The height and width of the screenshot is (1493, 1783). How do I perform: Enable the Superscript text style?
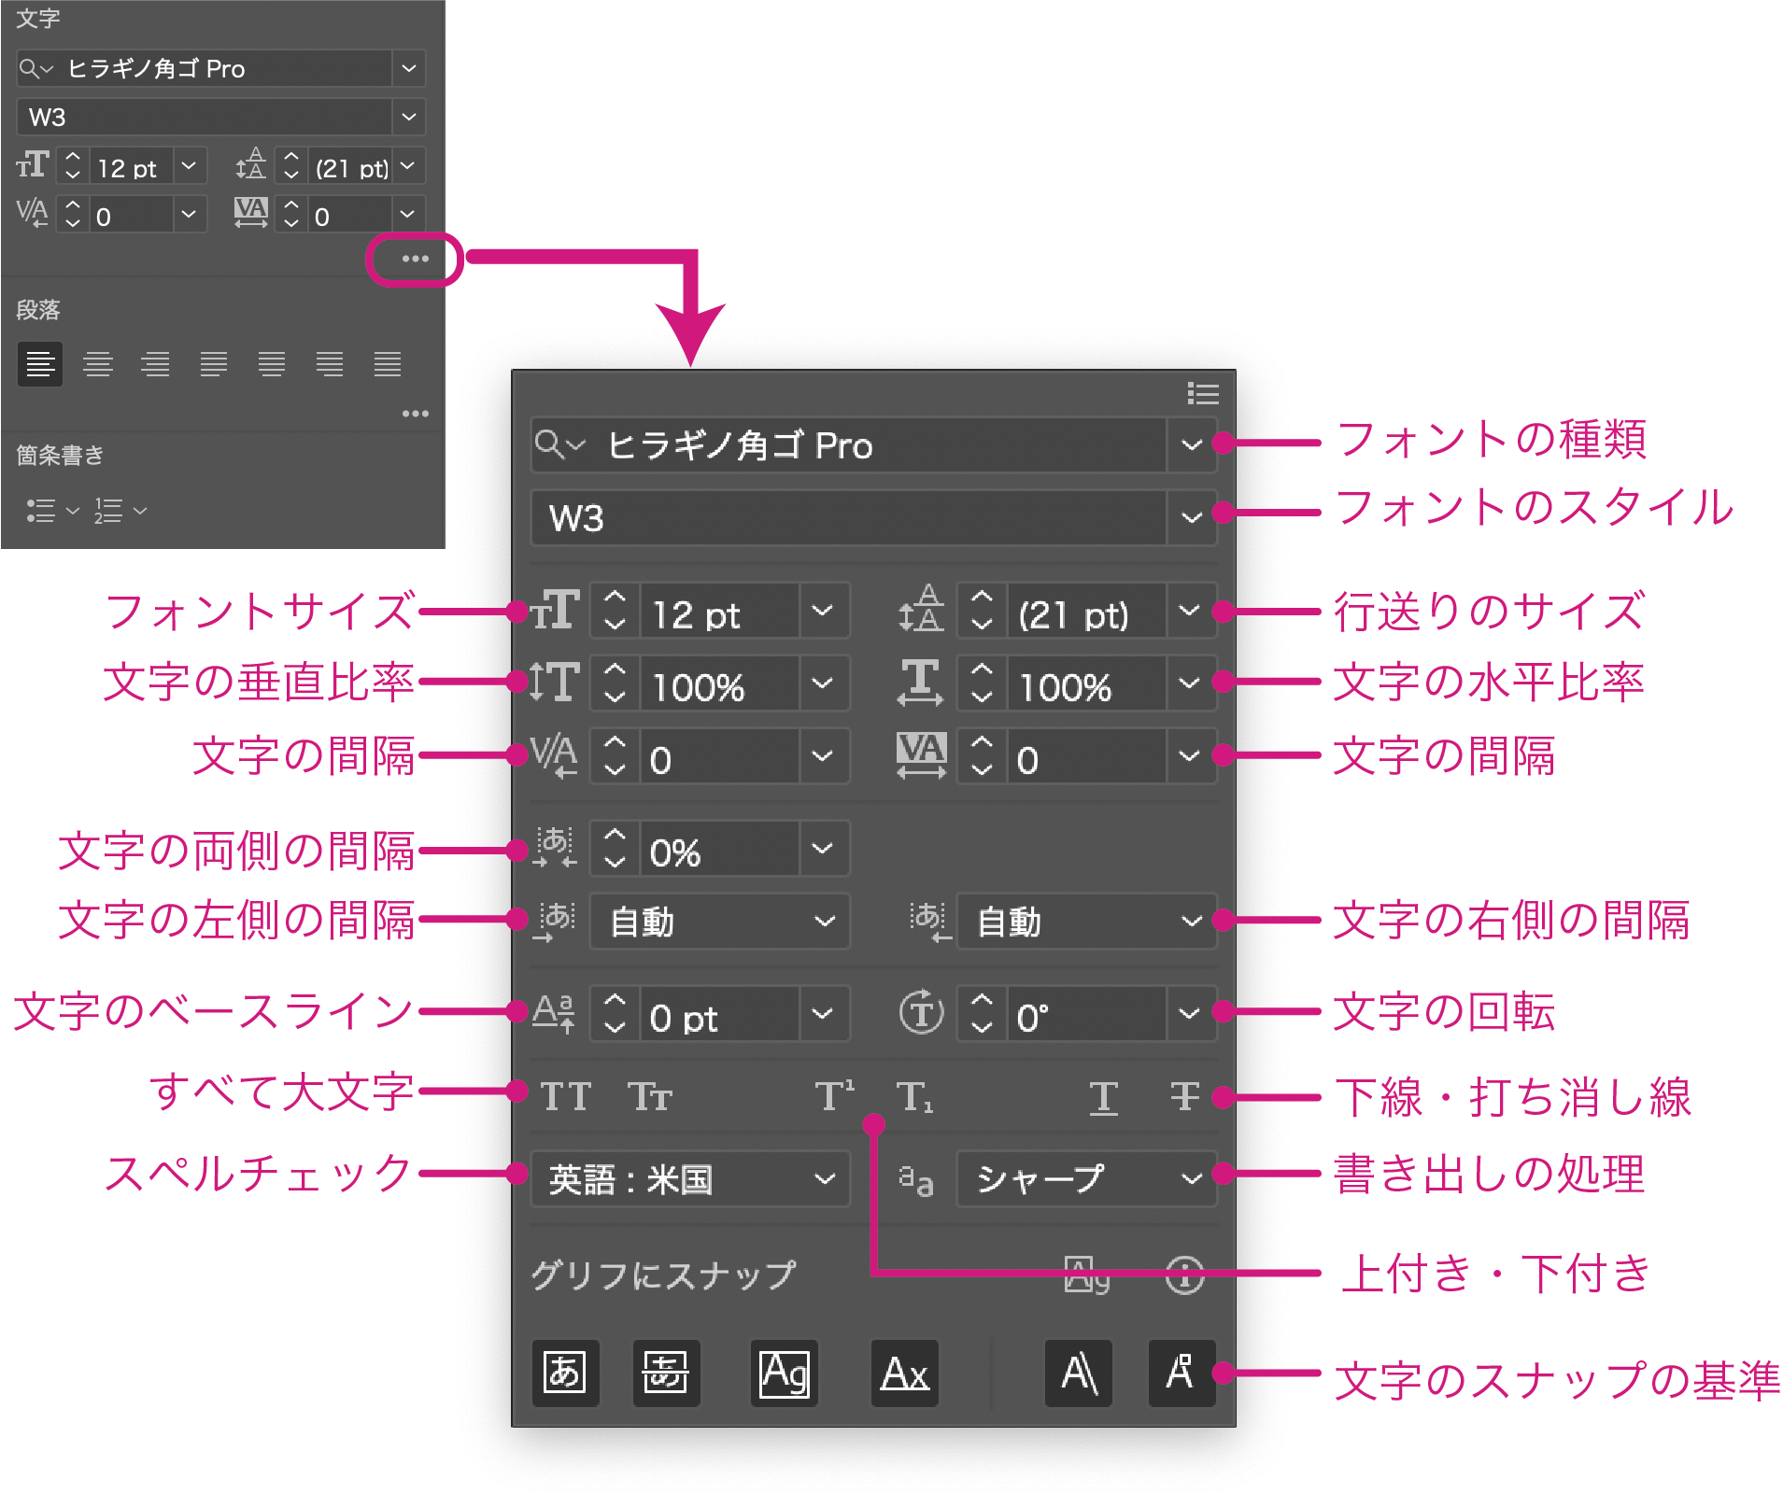pos(834,1096)
